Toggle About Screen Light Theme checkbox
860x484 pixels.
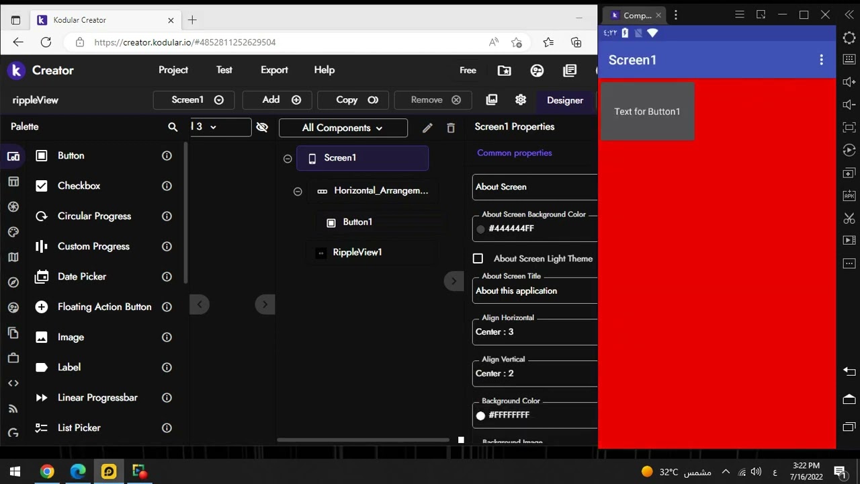[x=478, y=259]
